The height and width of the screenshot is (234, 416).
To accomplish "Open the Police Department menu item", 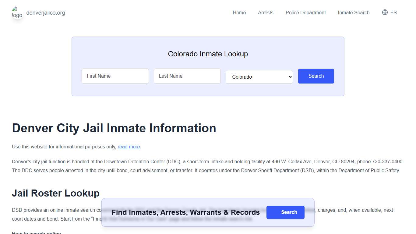I will point(306,12).
